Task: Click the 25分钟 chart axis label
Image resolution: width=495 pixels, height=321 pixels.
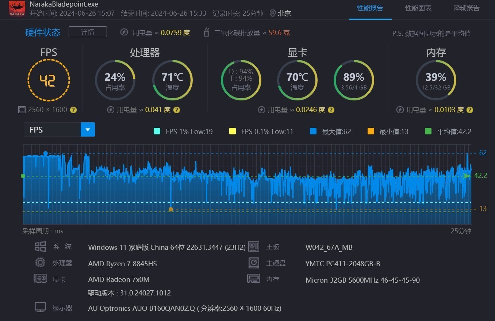Action: click(461, 231)
